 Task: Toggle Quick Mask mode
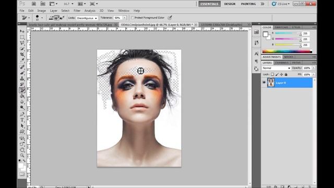(x=22, y=174)
